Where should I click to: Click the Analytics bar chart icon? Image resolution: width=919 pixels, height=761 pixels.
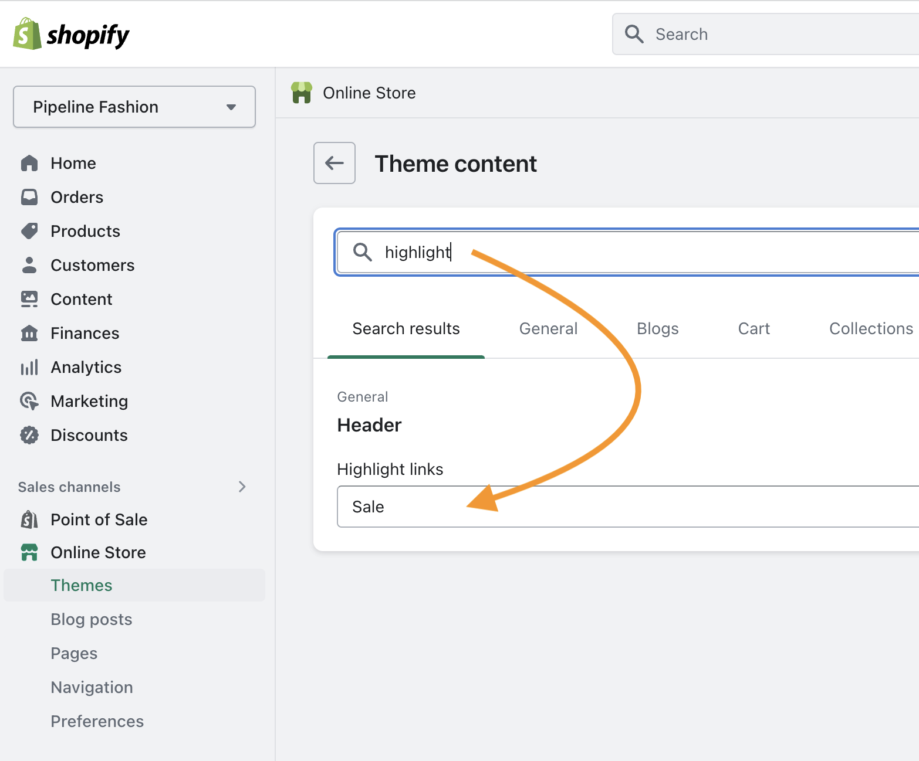pyautogui.click(x=29, y=367)
